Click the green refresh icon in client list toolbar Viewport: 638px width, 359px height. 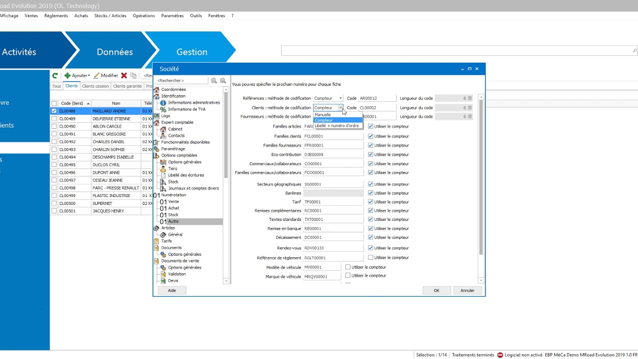click(55, 76)
